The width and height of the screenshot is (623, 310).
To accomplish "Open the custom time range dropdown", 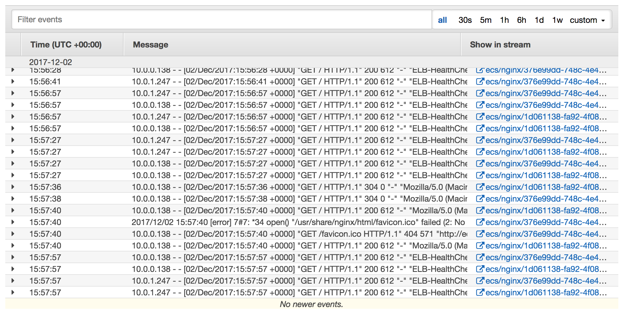I will coord(587,20).
